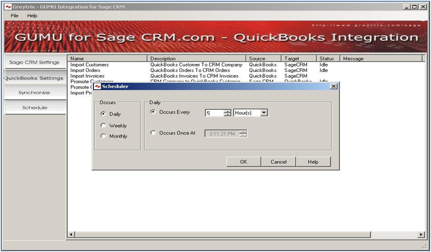The image size is (431, 252).
Task: Click QuickBooks Customer To CRM Company description
Action: (196, 65)
